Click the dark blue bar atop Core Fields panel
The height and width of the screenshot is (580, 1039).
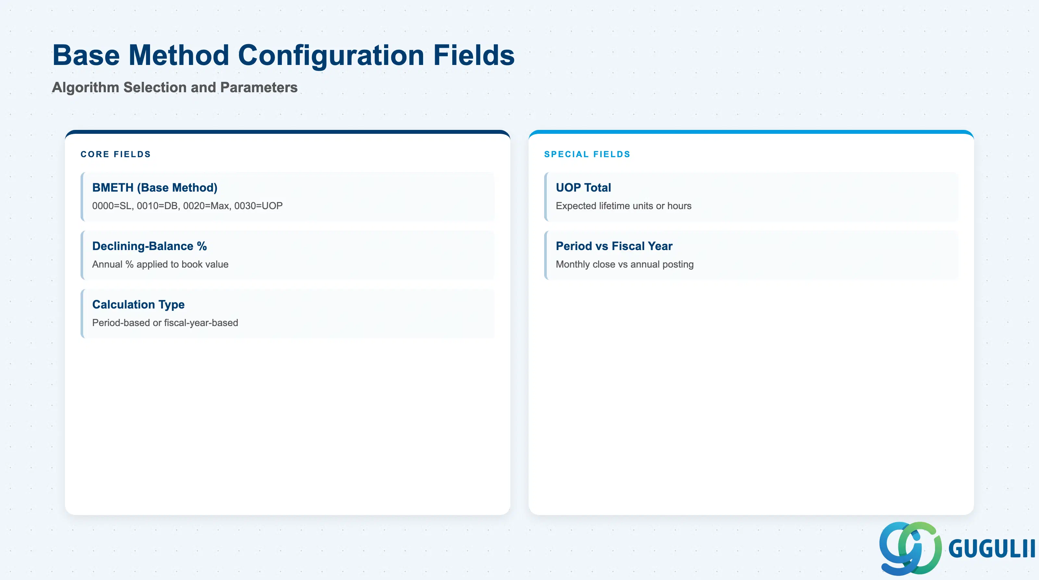288,132
